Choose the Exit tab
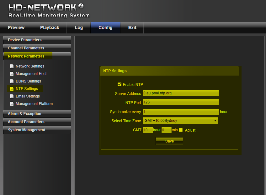Screen dimensions: 266x195 pyautogui.click(x=132, y=27)
